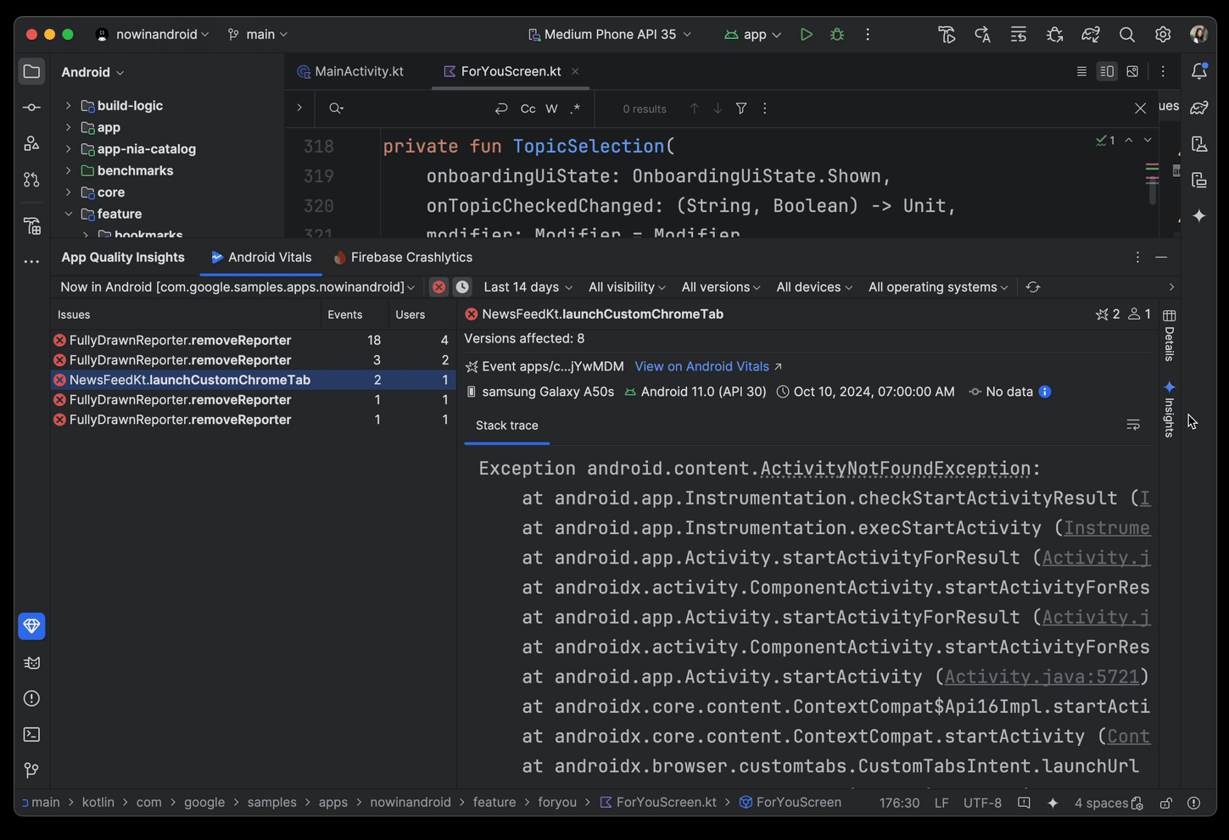This screenshot has width=1229, height=840.
Task: Switch to the MainActivity.kt editor tab
Action: point(359,71)
